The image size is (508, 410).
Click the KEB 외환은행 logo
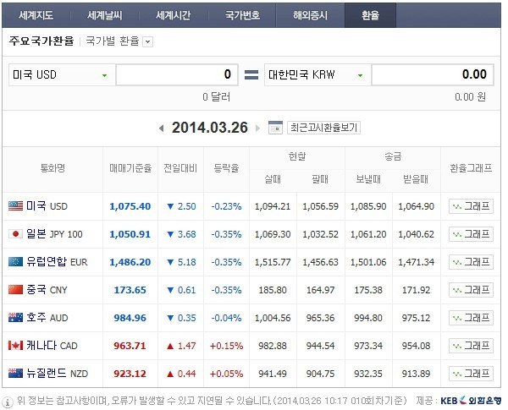(x=471, y=401)
